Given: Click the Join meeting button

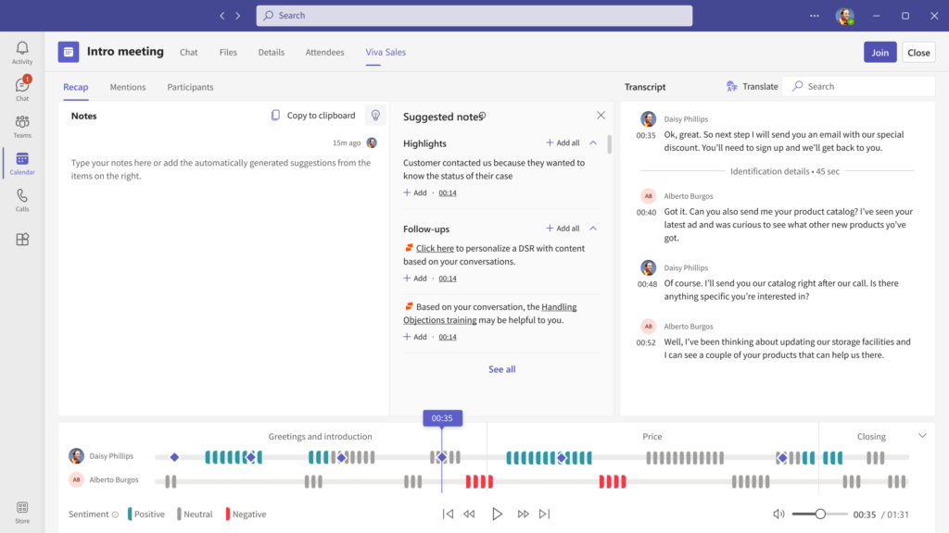Looking at the screenshot, I should pyautogui.click(x=880, y=53).
